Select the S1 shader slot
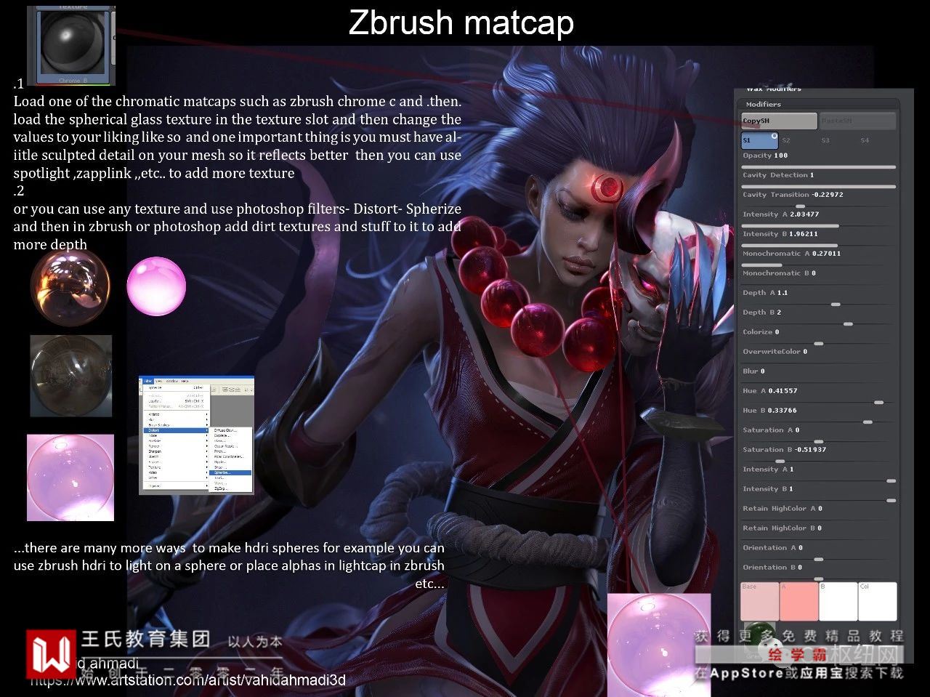 point(759,140)
